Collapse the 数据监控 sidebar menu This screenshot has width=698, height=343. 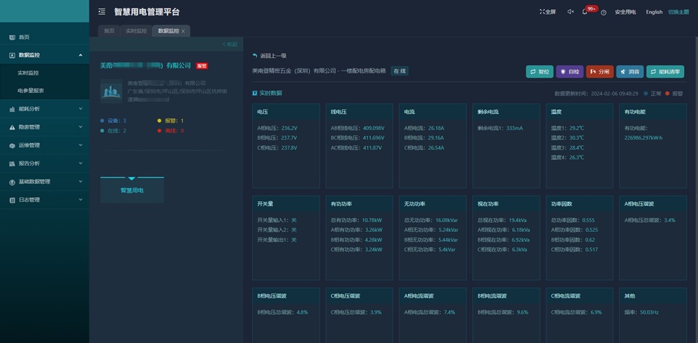point(80,55)
